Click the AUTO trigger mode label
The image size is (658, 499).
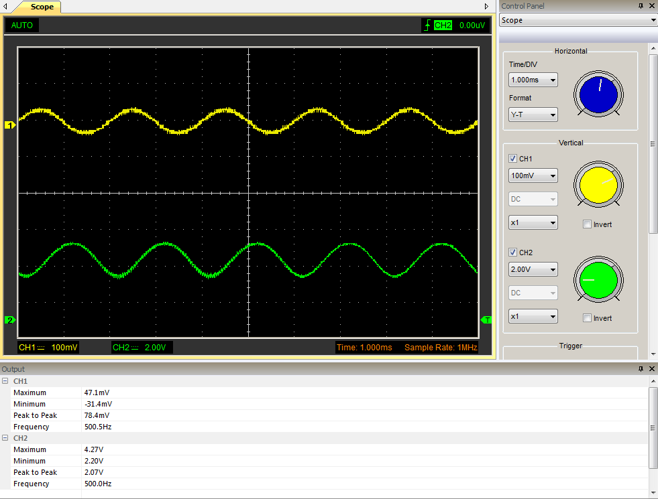click(22, 25)
